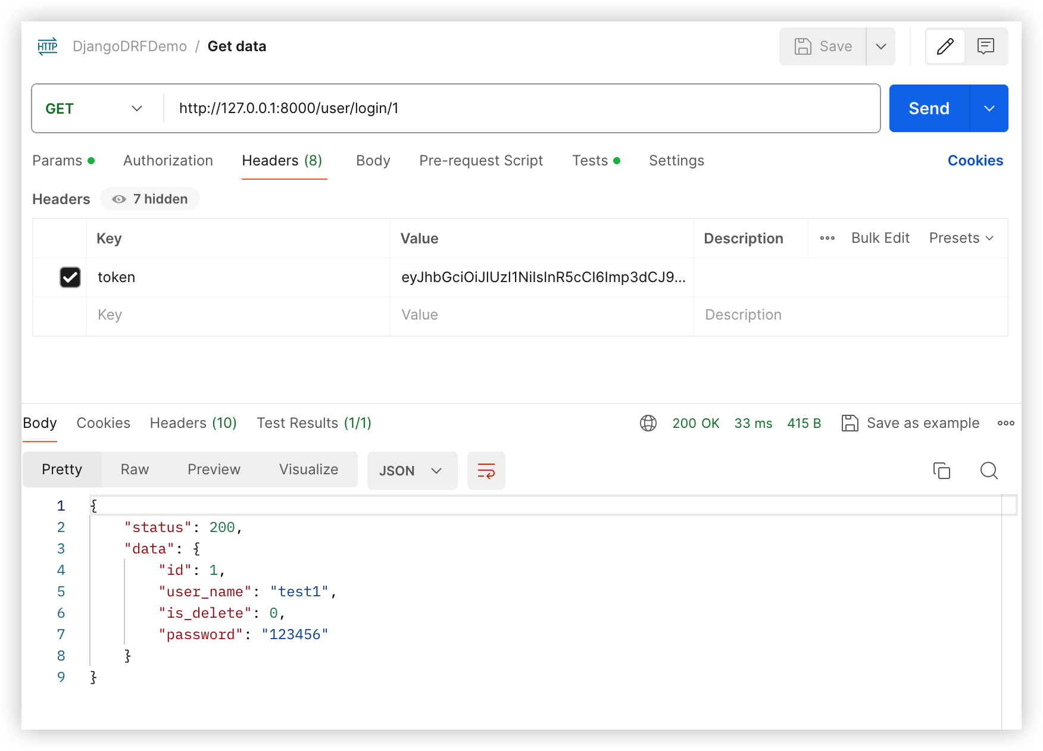1043x751 pixels.
Task: Uncheck the token header checkbox
Action: pos(70,277)
